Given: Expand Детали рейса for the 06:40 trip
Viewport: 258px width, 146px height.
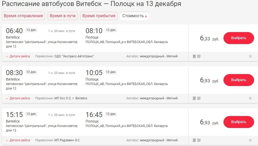Looking at the screenshot, I should (x=18, y=56).
